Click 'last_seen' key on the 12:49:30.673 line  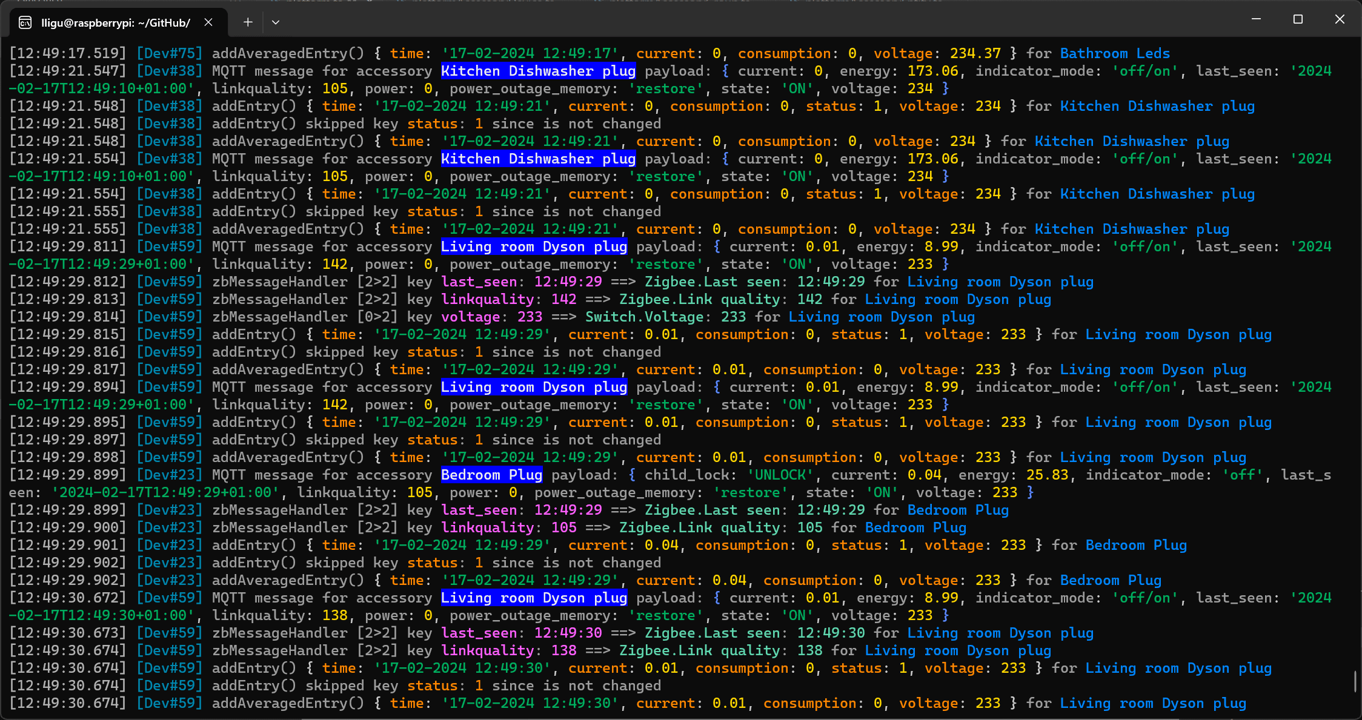tap(479, 633)
